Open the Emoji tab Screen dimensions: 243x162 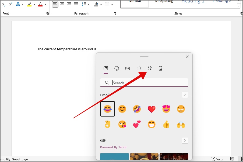click(x=117, y=68)
